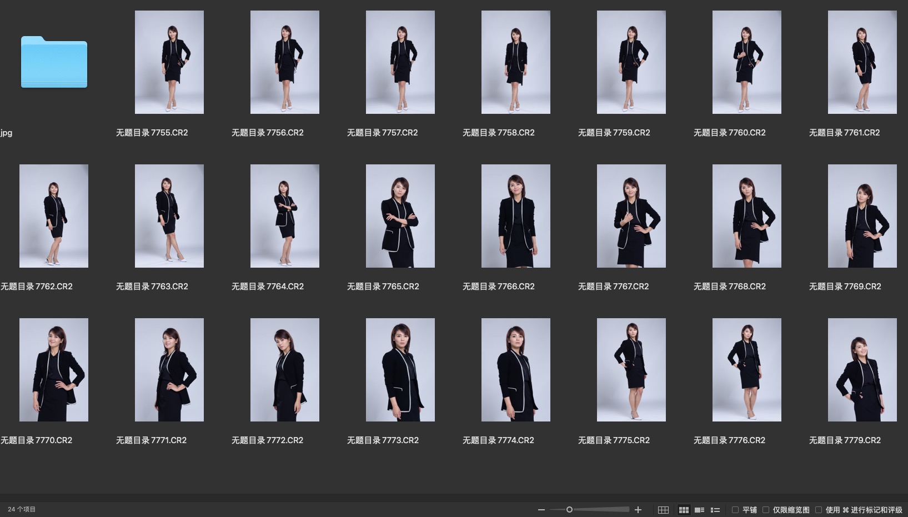Select the image 无题目录 7770.CR2
The image size is (908, 517).
[x=54, y=370]
